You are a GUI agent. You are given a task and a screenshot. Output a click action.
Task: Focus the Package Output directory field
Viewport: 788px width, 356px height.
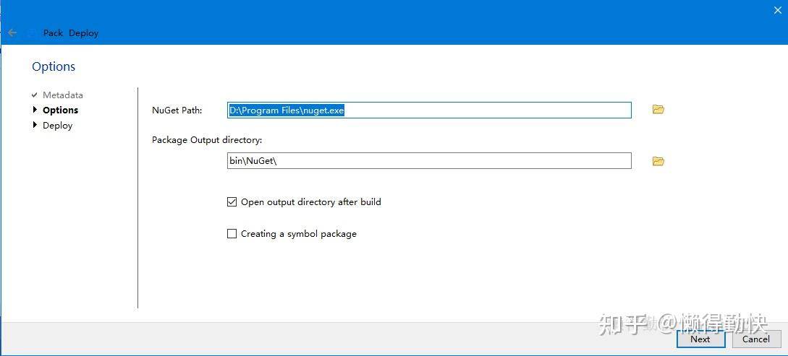(429, 161)
